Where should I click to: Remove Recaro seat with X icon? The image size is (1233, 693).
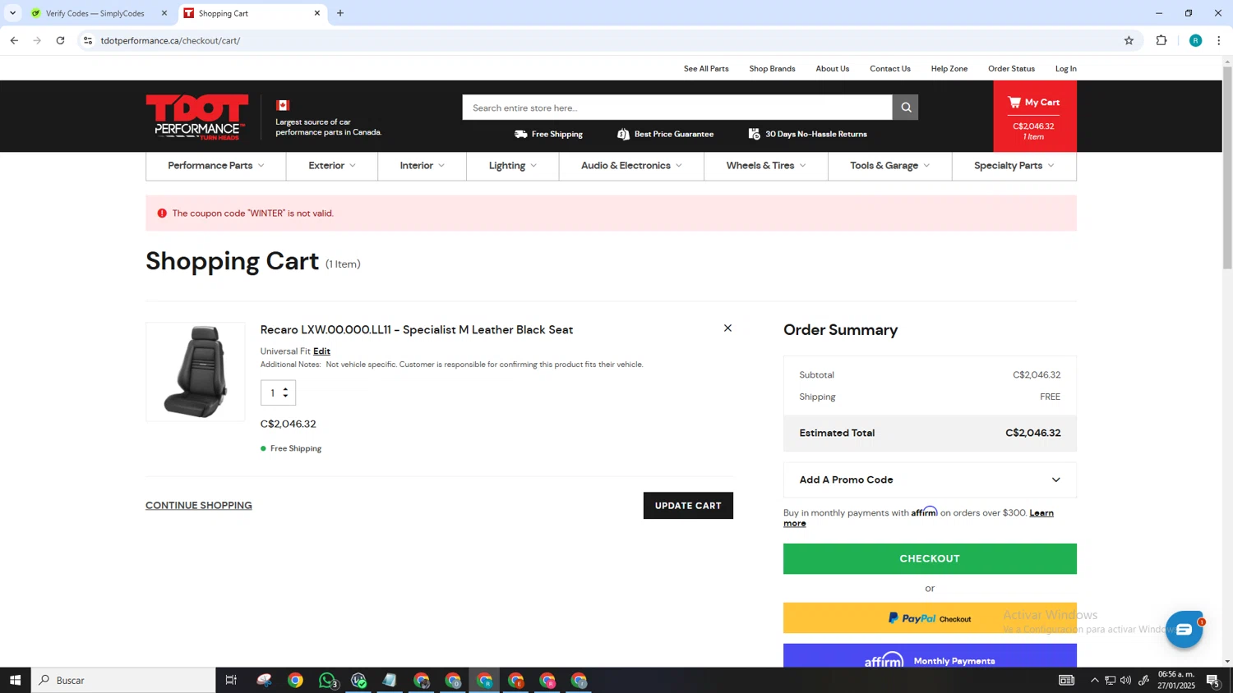tap(727, 328)
